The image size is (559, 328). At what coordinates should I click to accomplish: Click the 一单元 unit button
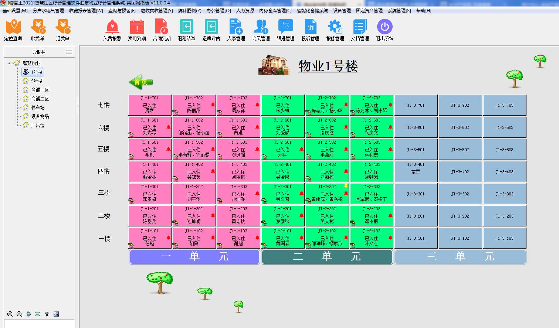point(194,257)
